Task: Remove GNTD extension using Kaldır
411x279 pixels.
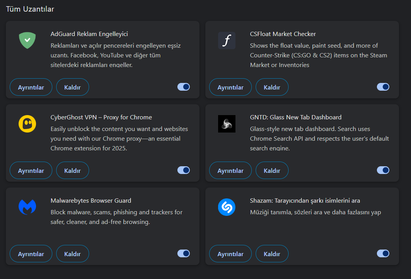Action: coord(272,170)
